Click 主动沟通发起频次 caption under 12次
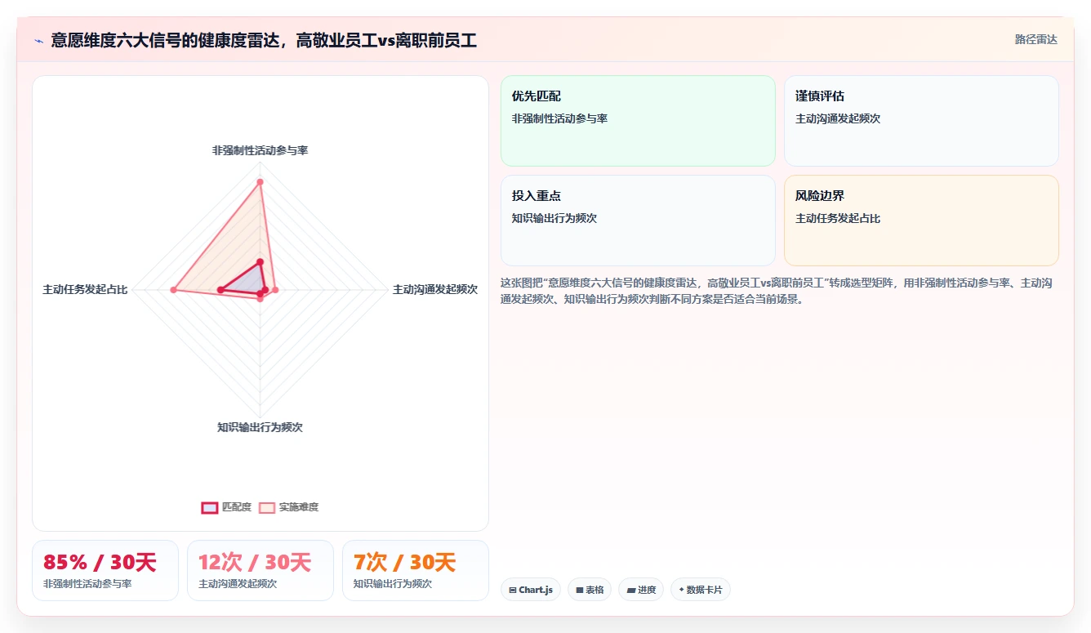Image resolution: width=1091 pixels, height=633 pixels. click(x=238, y=584)
